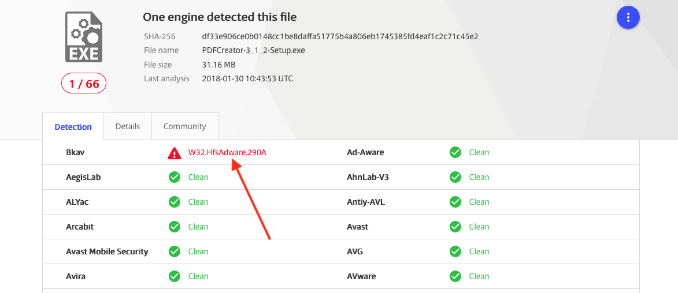Click the green check icon beside Avira

tap(175, 276)
